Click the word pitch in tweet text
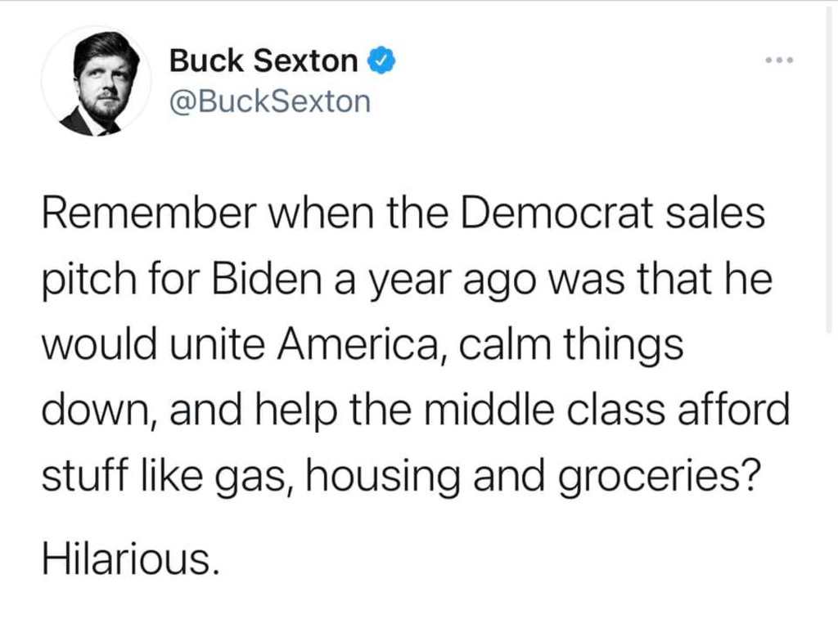The height and width of the screenshot is (628, 838). (x=89, y=281)
